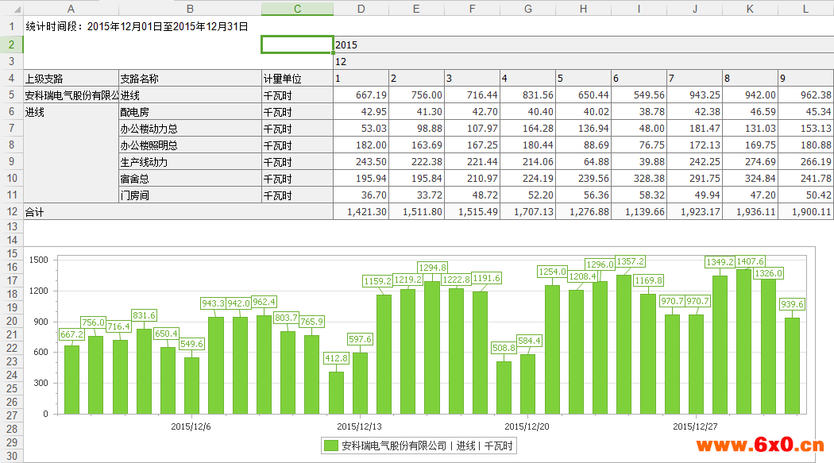Click the total 1,707.13 cell
Screen dimensions: 834x463
coord(527,211)
